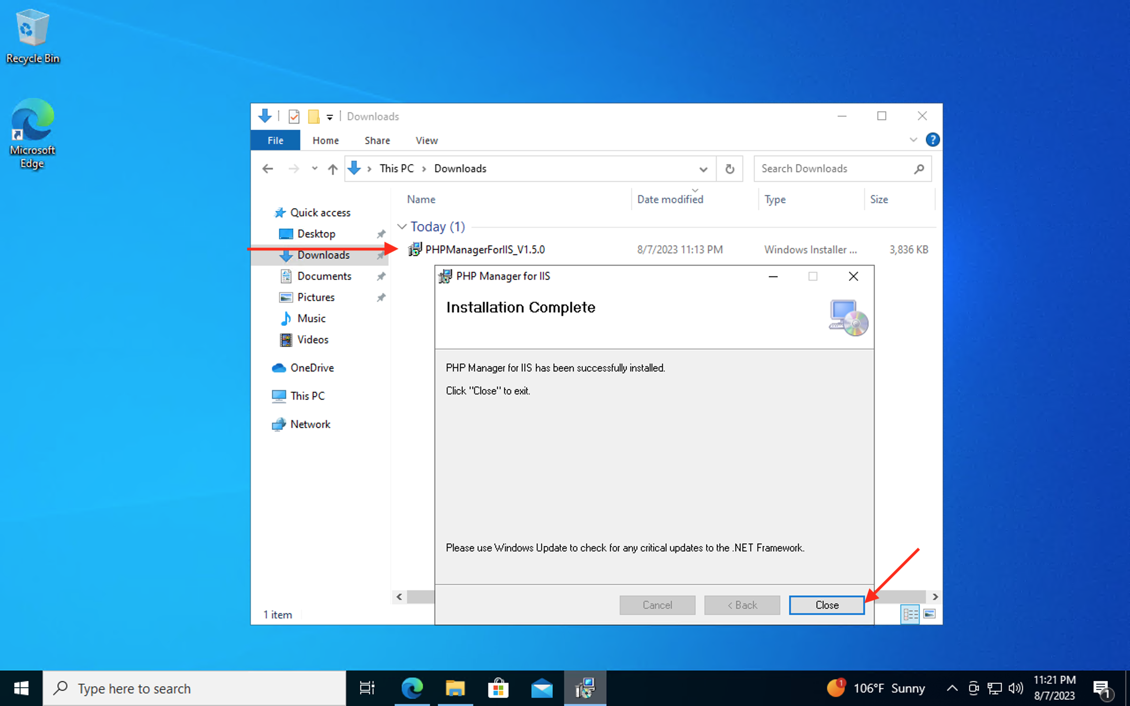This screenshot has width=1130, height=706.
Task: Open the PHPManagerForIIS_V1.5.0 installer file
Action: point(484,250)
